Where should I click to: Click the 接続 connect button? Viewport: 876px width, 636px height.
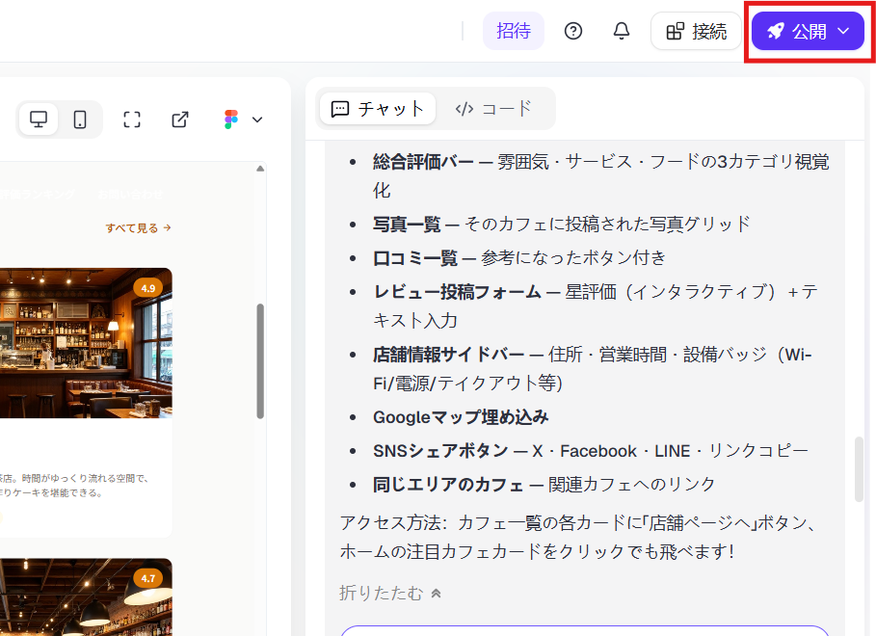pyautogui.click(x=696, y=31)
